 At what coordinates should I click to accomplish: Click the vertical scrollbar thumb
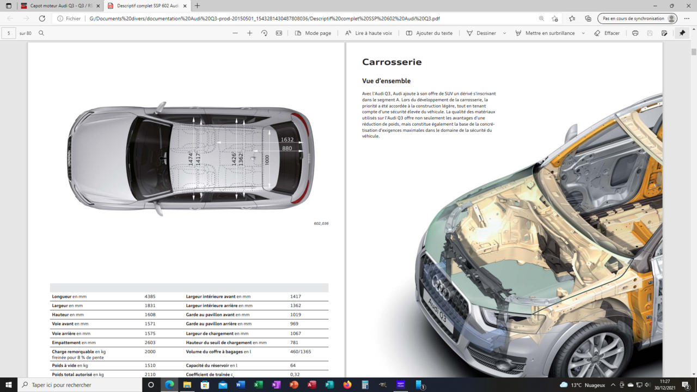[694, 52]
